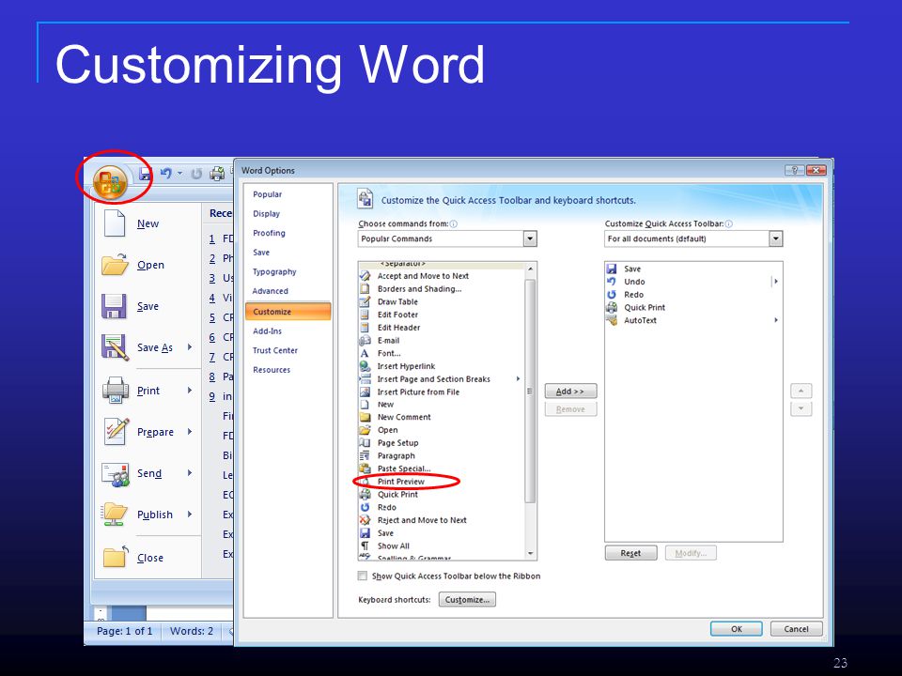Select the Font... command icon
Screen dimensions: 902x676
click(365, 354)
